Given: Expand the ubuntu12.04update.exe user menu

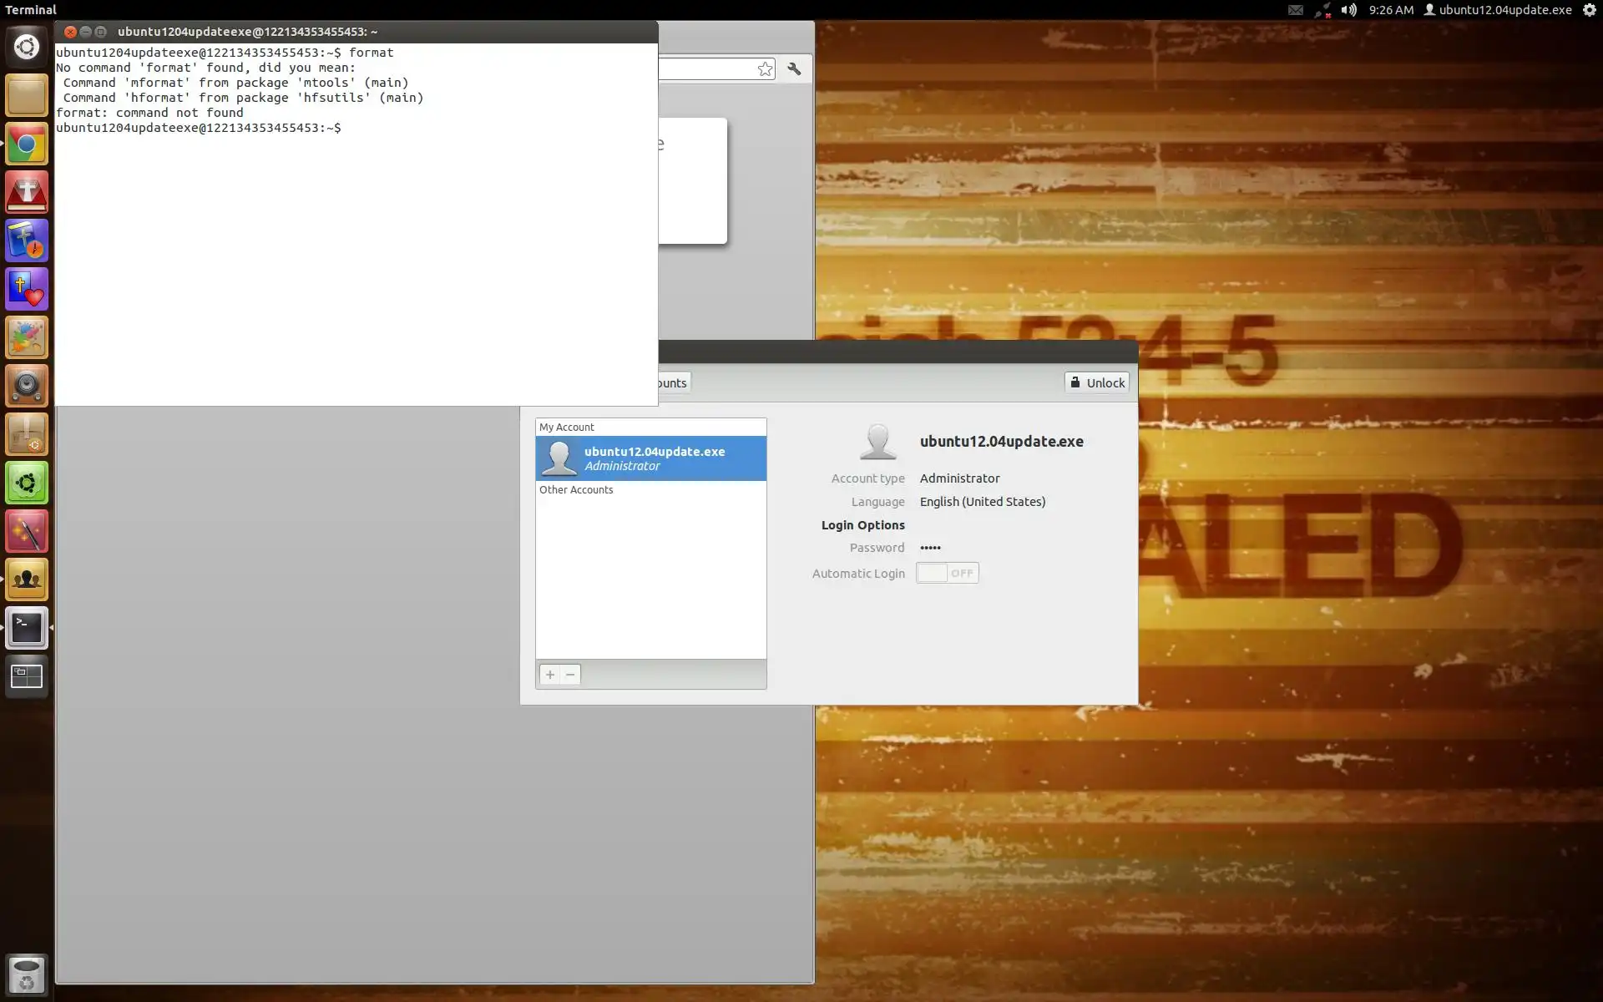Looking at the screenshot, I should point(1498,10).
